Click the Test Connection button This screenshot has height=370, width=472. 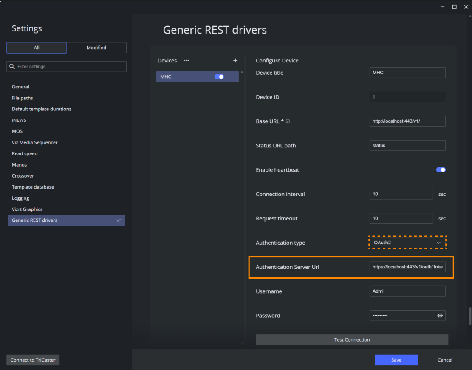point(352,340)
